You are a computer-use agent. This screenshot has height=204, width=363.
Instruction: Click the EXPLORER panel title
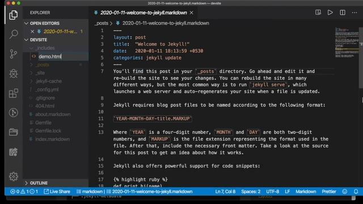(x=40, y=12)
